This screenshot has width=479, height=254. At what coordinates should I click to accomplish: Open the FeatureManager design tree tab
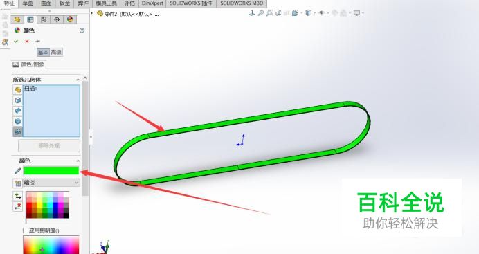pos(17,19)
